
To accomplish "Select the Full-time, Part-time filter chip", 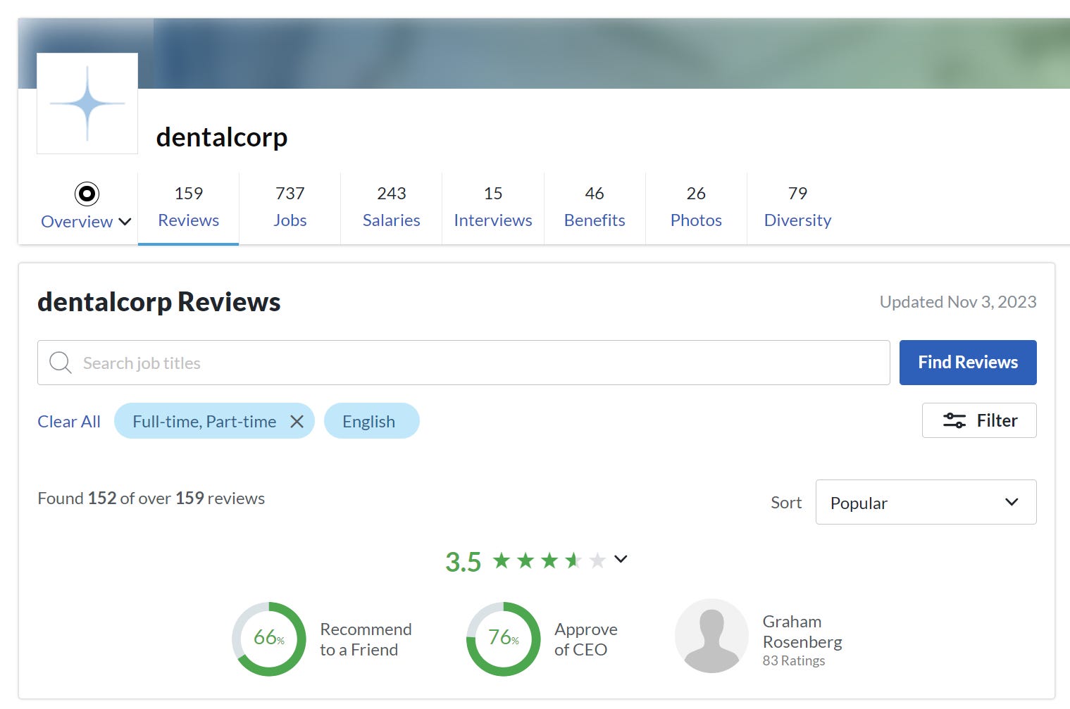I will tap(214, 421).
